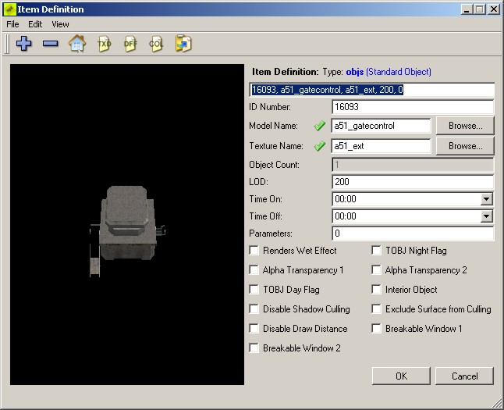Expand the Time Off dropdown arrow
Viewport: 504px width, 410px height.
486,216
